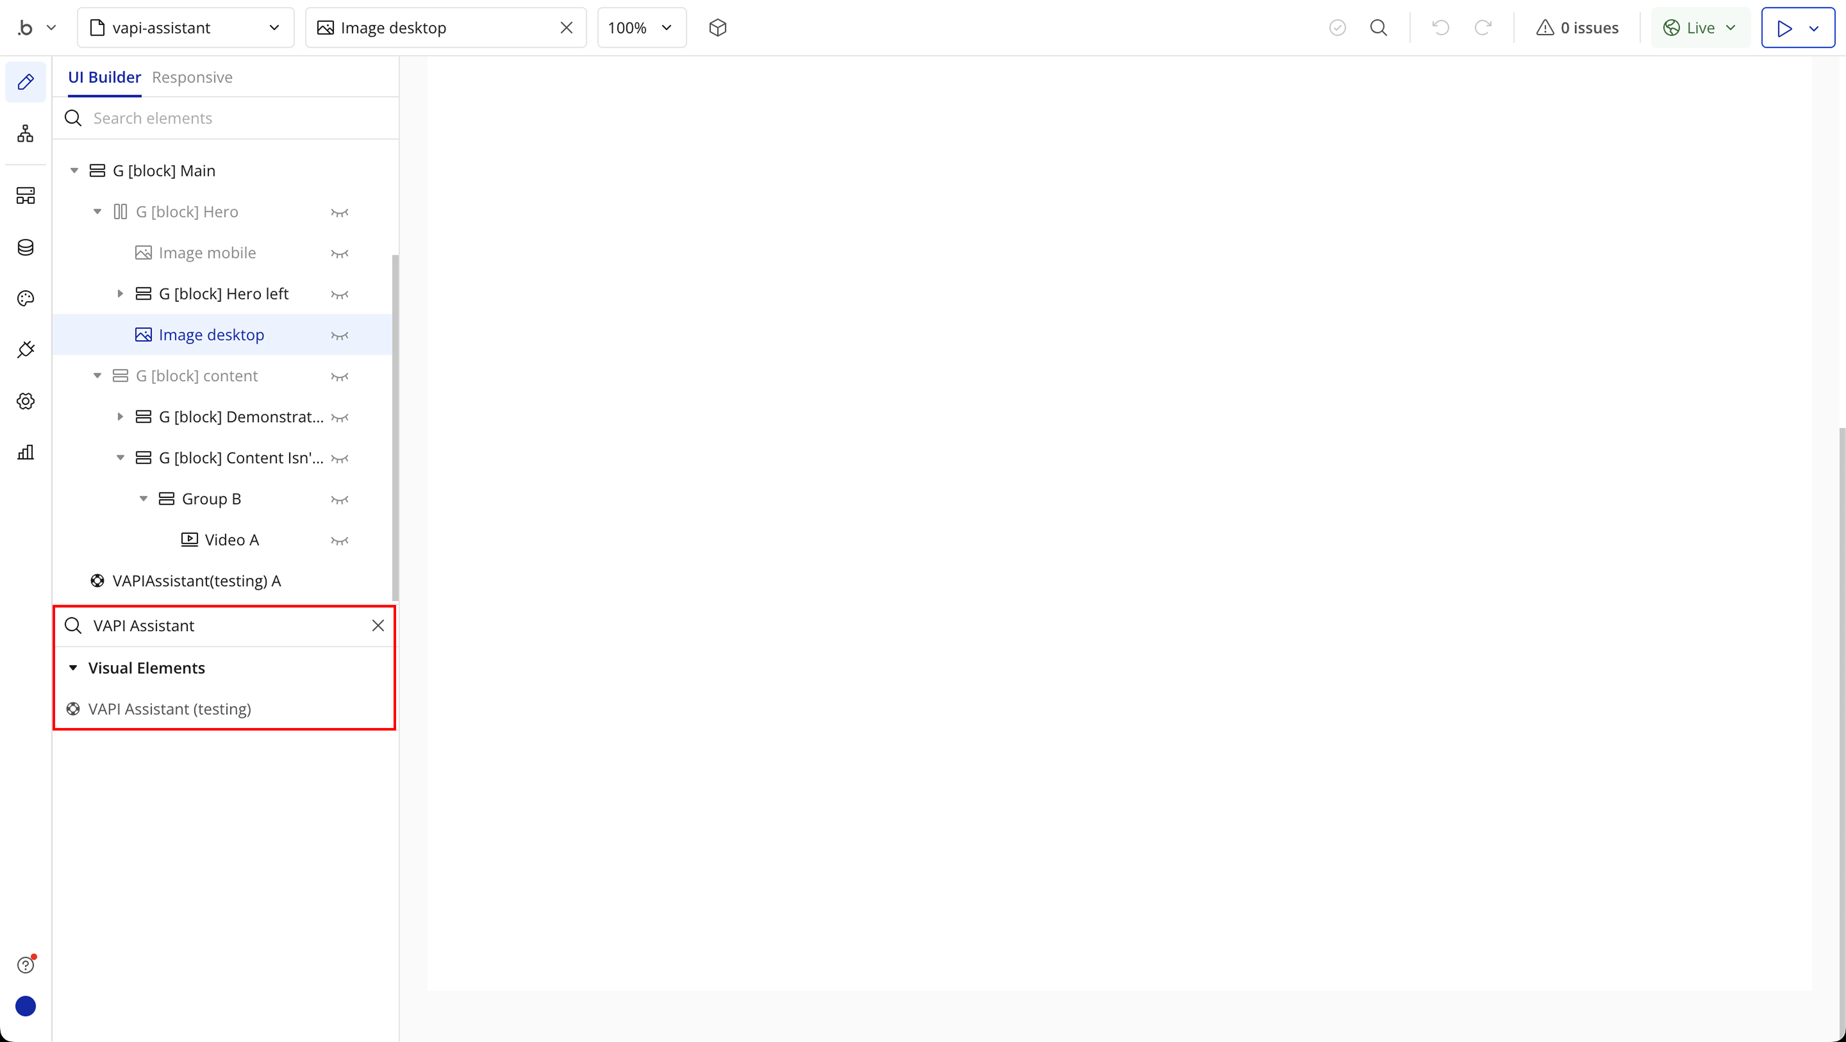Open the 100% zoom dropdown
The height and width of the screenshot is (1042, 1846).
point(641,28)
